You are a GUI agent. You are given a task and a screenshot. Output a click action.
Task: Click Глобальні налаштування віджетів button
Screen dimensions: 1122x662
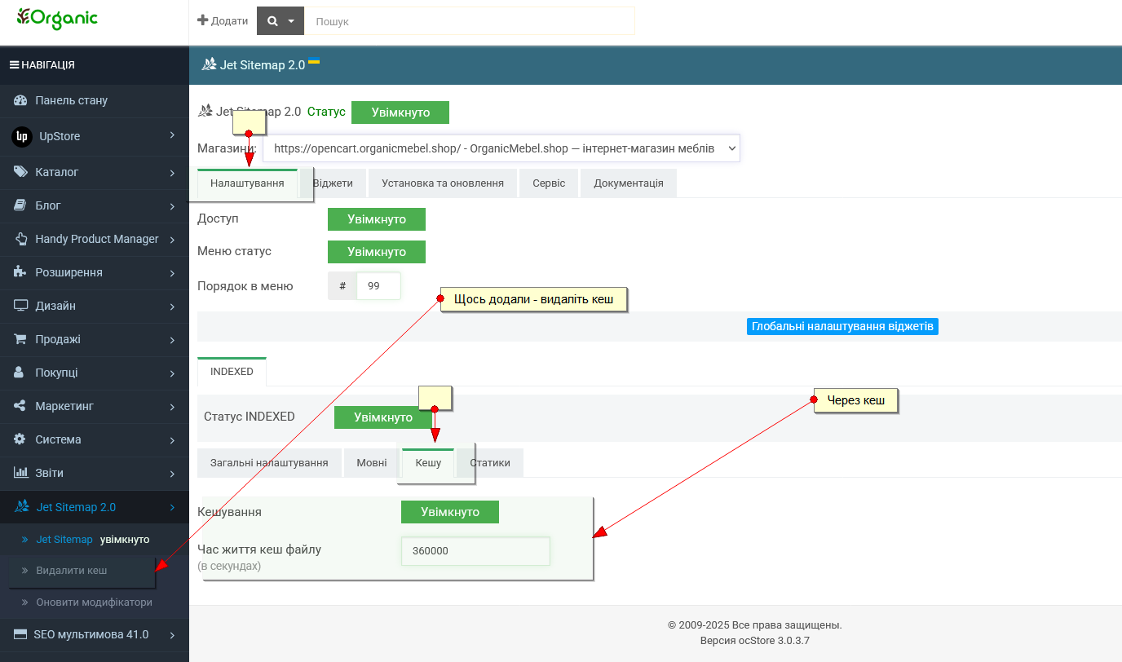tap(843, 326)
